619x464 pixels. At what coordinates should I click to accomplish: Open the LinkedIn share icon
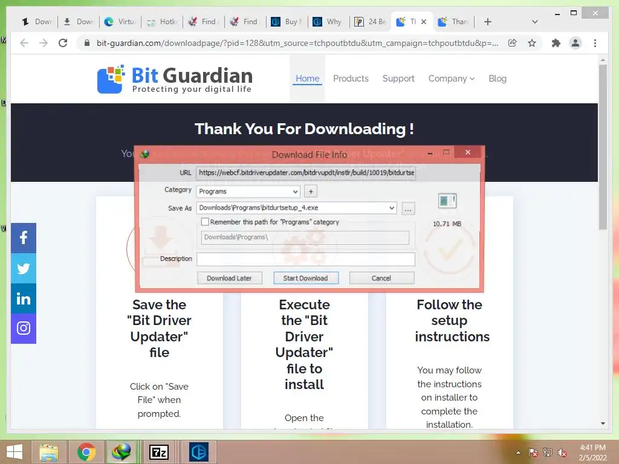pos(24,298)
